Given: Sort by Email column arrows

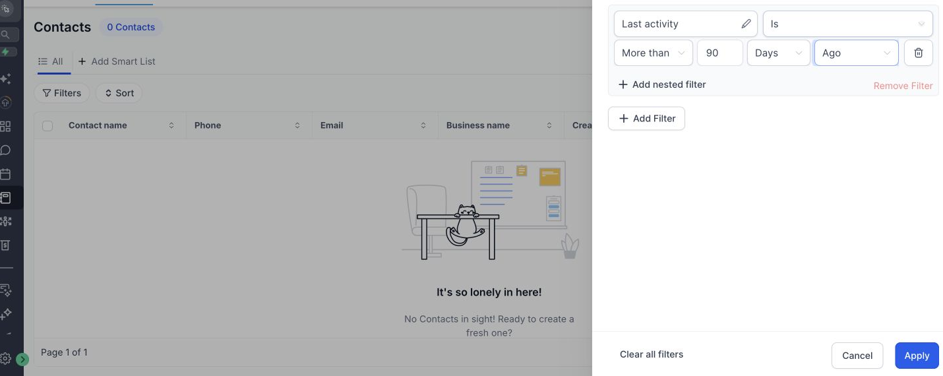Looking at the screenshot, I should (423, 125).
